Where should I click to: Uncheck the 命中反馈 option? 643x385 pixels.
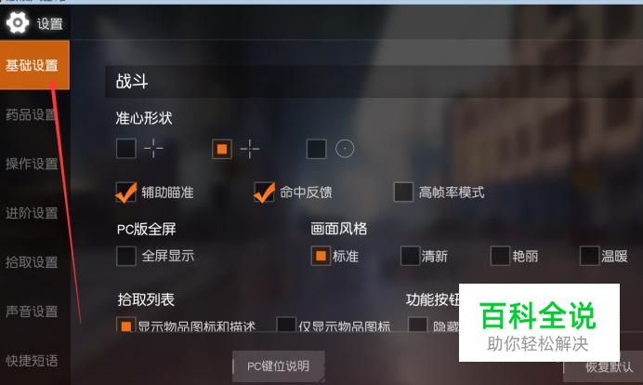point(264,192)
